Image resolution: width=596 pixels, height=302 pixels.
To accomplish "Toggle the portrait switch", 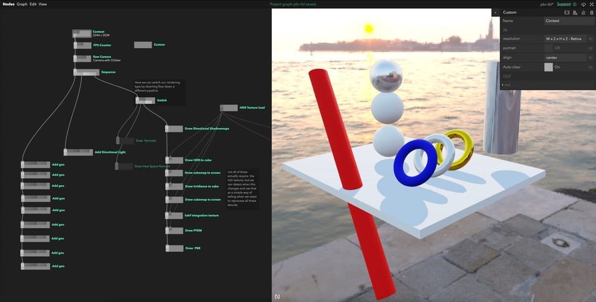I will pyautogui.click(x=548, y=48).
